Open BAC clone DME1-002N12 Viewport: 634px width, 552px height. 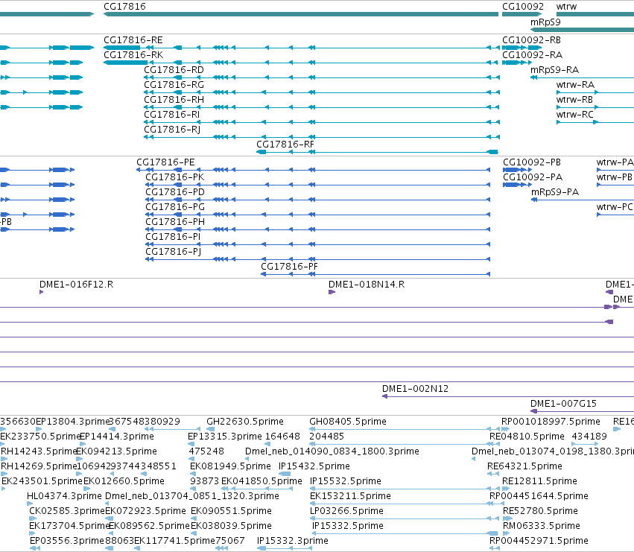[415, 389]
